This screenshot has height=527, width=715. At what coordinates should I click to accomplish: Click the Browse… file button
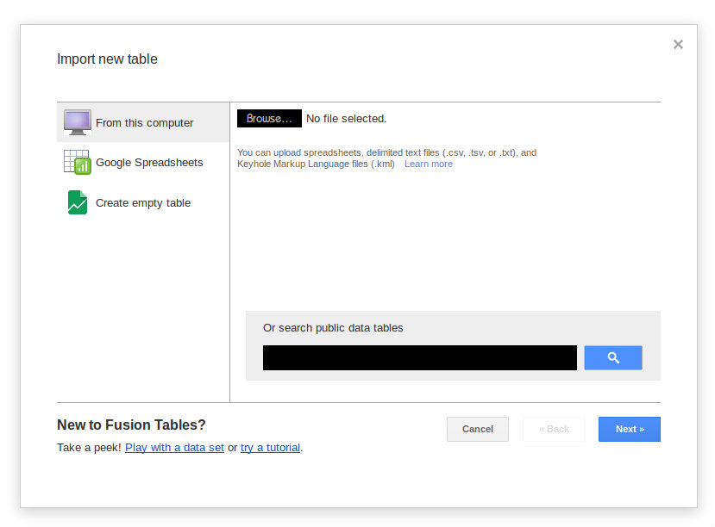(x=269, y=118)
